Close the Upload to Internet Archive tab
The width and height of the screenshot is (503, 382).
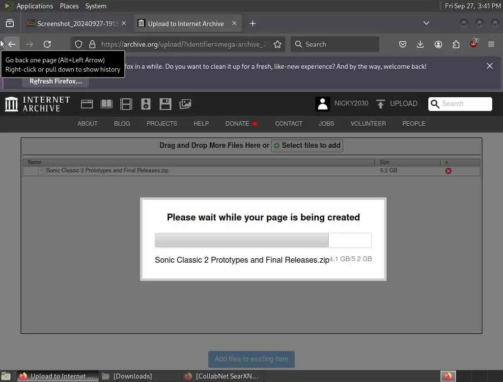point(234,24)
